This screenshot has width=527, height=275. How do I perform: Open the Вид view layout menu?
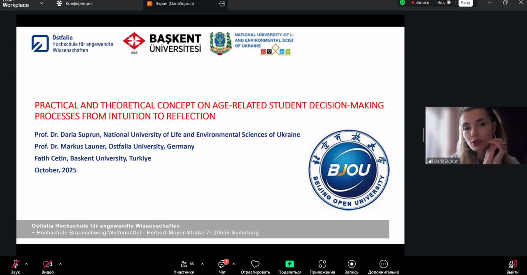[444, 3]
